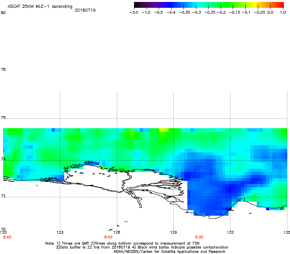The width and height of the screenshot is (290, 254).
Task: Click the 1.0 color scale label
Action: [x=283, y=13]
